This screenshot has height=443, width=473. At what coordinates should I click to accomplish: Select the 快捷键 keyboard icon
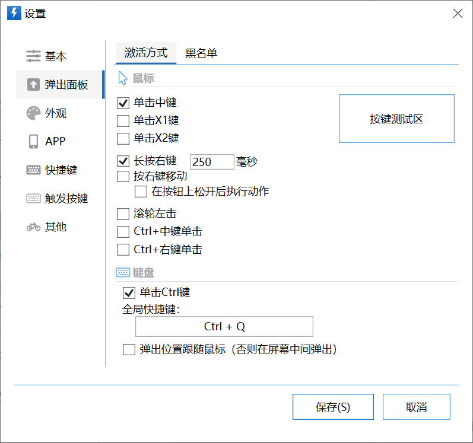[x=33, y=170]
